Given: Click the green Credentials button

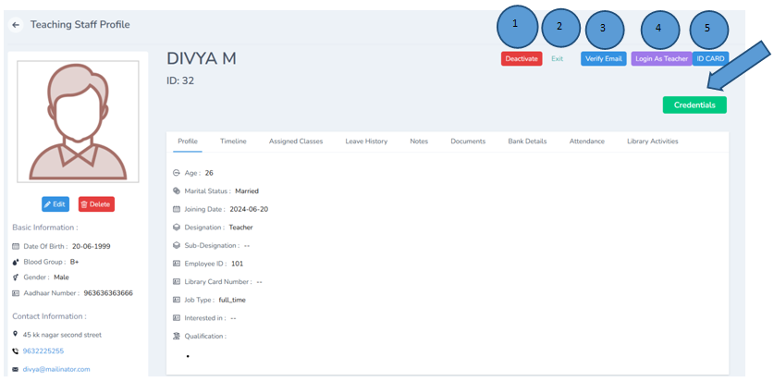Looking at the screenshot, I should (694, 105).
